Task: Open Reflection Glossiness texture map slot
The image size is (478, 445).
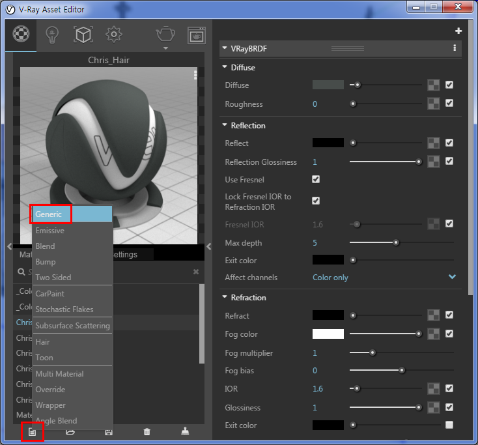Action: pyautogui.click(x=434, y=162)
